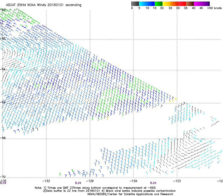Click the longitude axis label '-135'
The image size is (223, 196).
tap(3, 181)
